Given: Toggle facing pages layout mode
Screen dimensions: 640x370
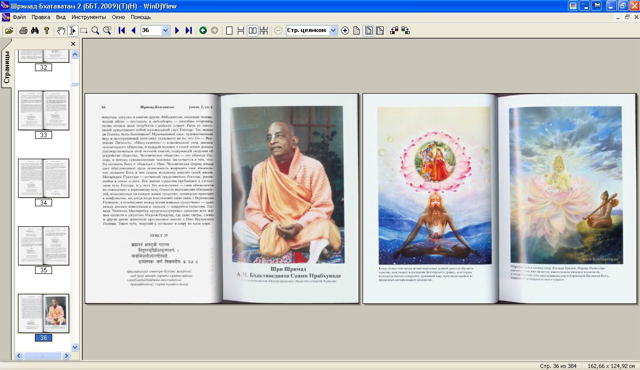Looking at the screenshot, I should [252, 31].
